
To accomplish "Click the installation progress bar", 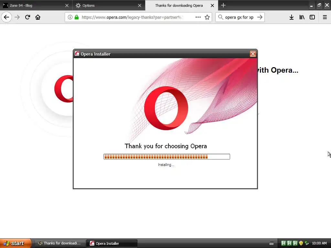I will tap(166, 157).
